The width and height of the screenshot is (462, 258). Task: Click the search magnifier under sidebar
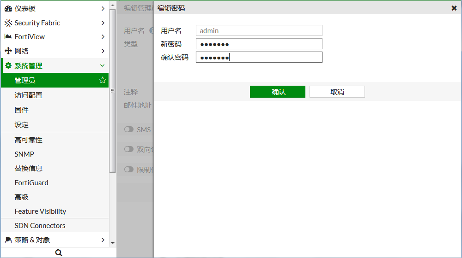(x=58, y=252)
